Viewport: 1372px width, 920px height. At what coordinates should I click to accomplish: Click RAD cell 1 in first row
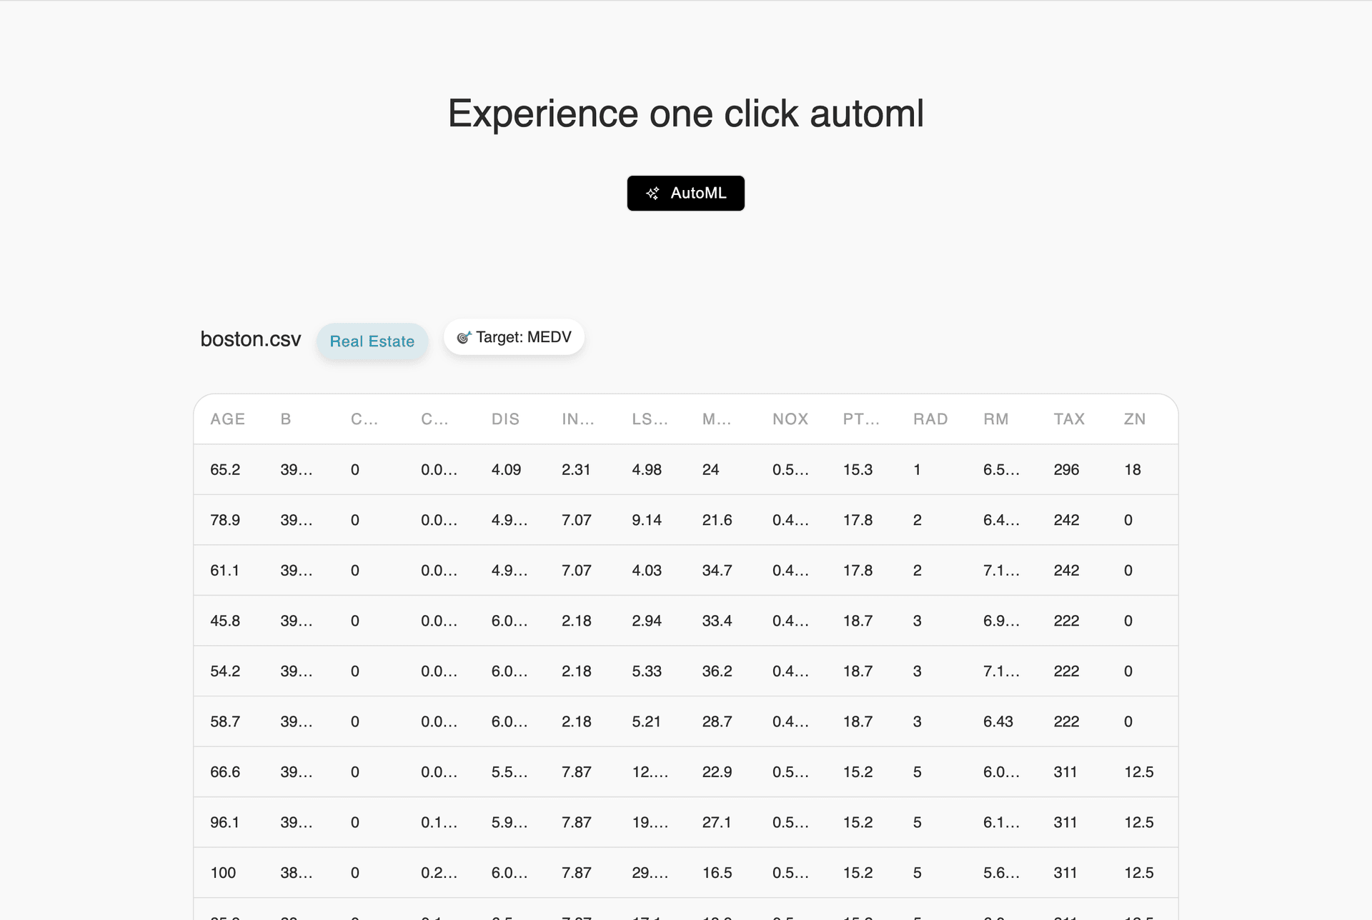917,470
